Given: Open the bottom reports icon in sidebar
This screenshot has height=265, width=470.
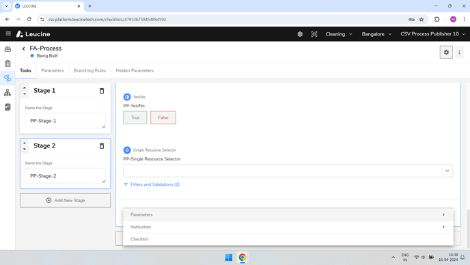Looking at the screenshot, I should [8, 107].
